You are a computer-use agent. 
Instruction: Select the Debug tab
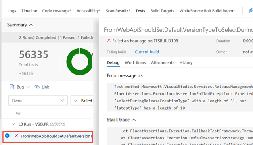click(113, 63)
